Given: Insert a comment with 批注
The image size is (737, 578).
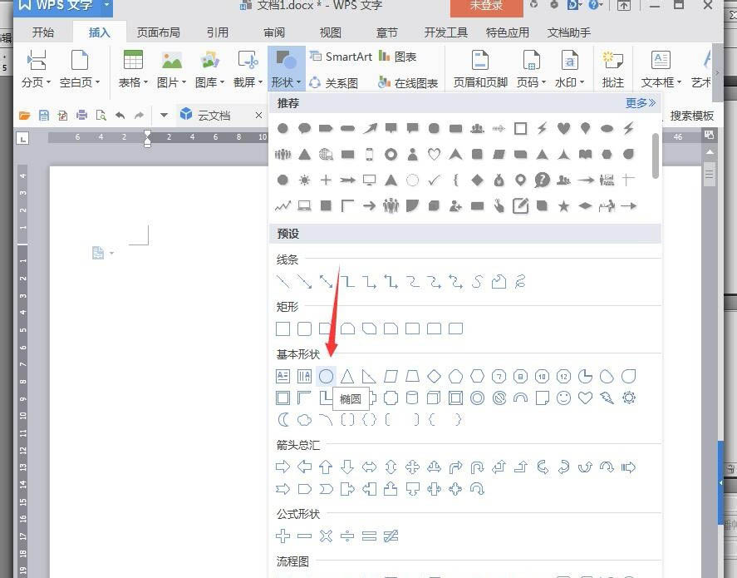Looking at the screenshot, I should point(612,67).
